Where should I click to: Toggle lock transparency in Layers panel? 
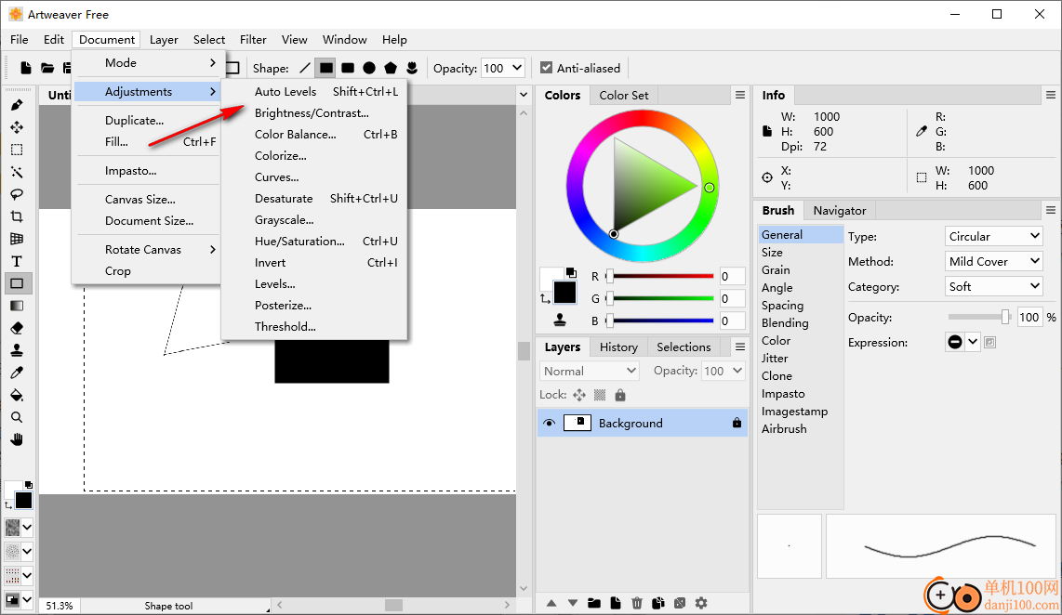tap(600, 395)
